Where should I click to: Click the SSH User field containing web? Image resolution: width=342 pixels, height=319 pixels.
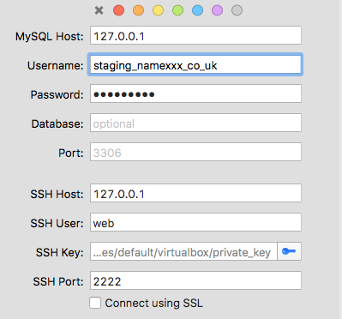click(x=195, y=222)
